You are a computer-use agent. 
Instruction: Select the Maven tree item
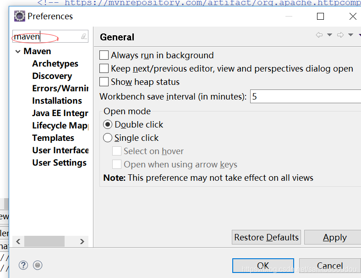tap(37, 51)
